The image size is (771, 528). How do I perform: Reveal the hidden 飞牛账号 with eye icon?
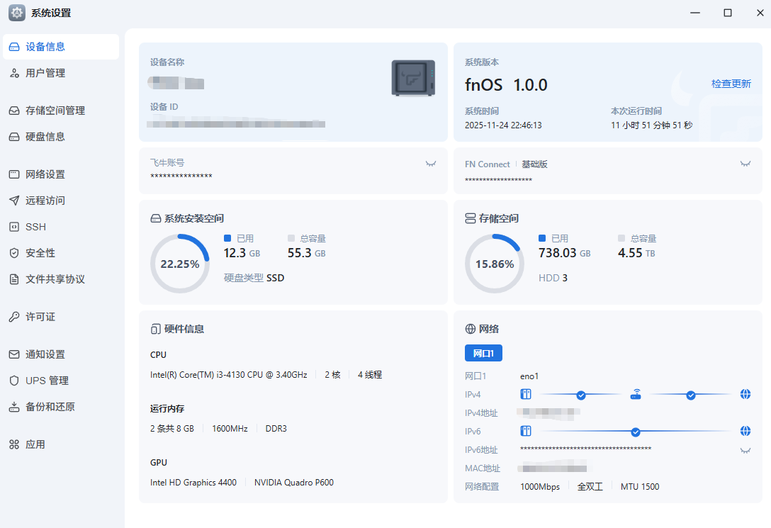point(430,164)
